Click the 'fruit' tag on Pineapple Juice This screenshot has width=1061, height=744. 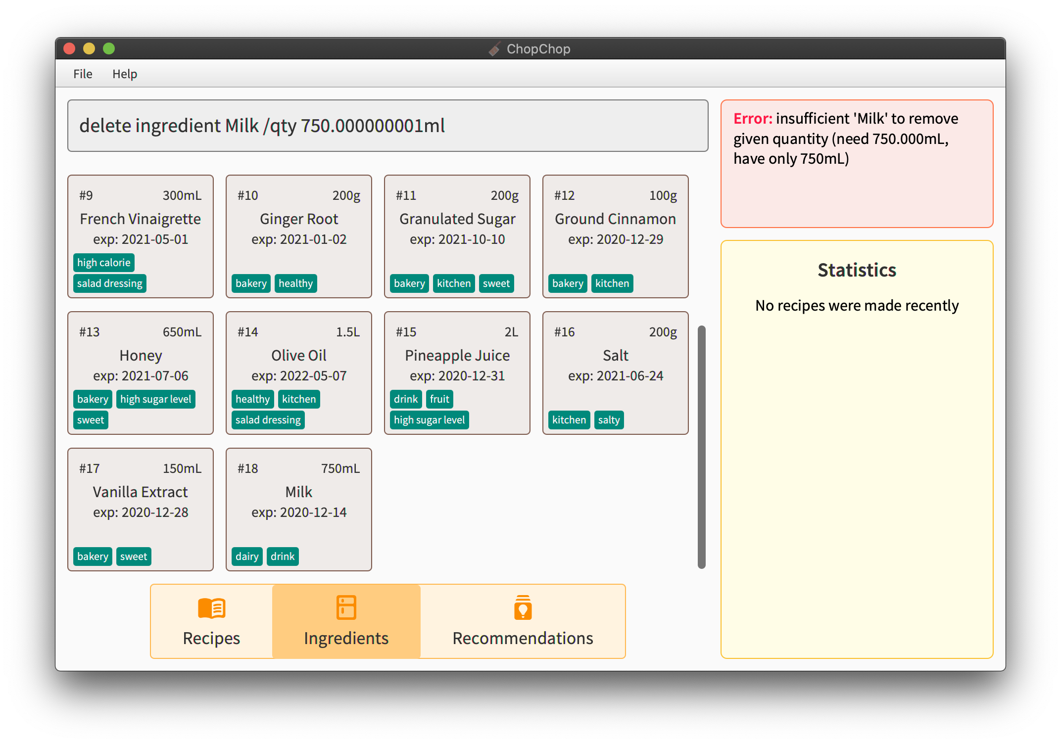pos(439,399)
